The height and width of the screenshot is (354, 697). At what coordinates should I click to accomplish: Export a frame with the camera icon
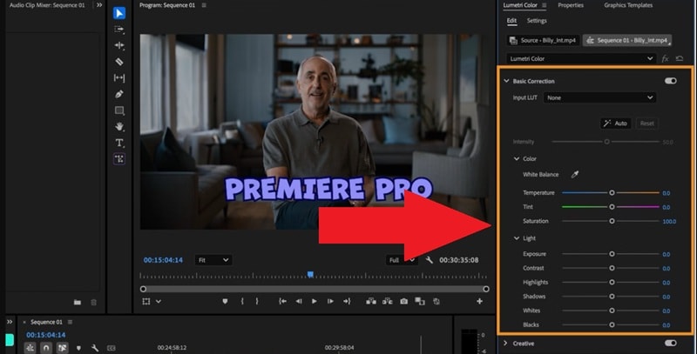tap(403, 301)
